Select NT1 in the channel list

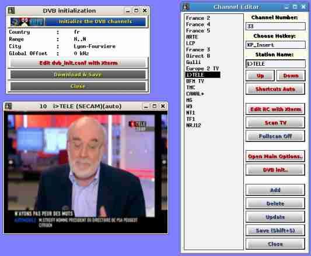(191, 113)
